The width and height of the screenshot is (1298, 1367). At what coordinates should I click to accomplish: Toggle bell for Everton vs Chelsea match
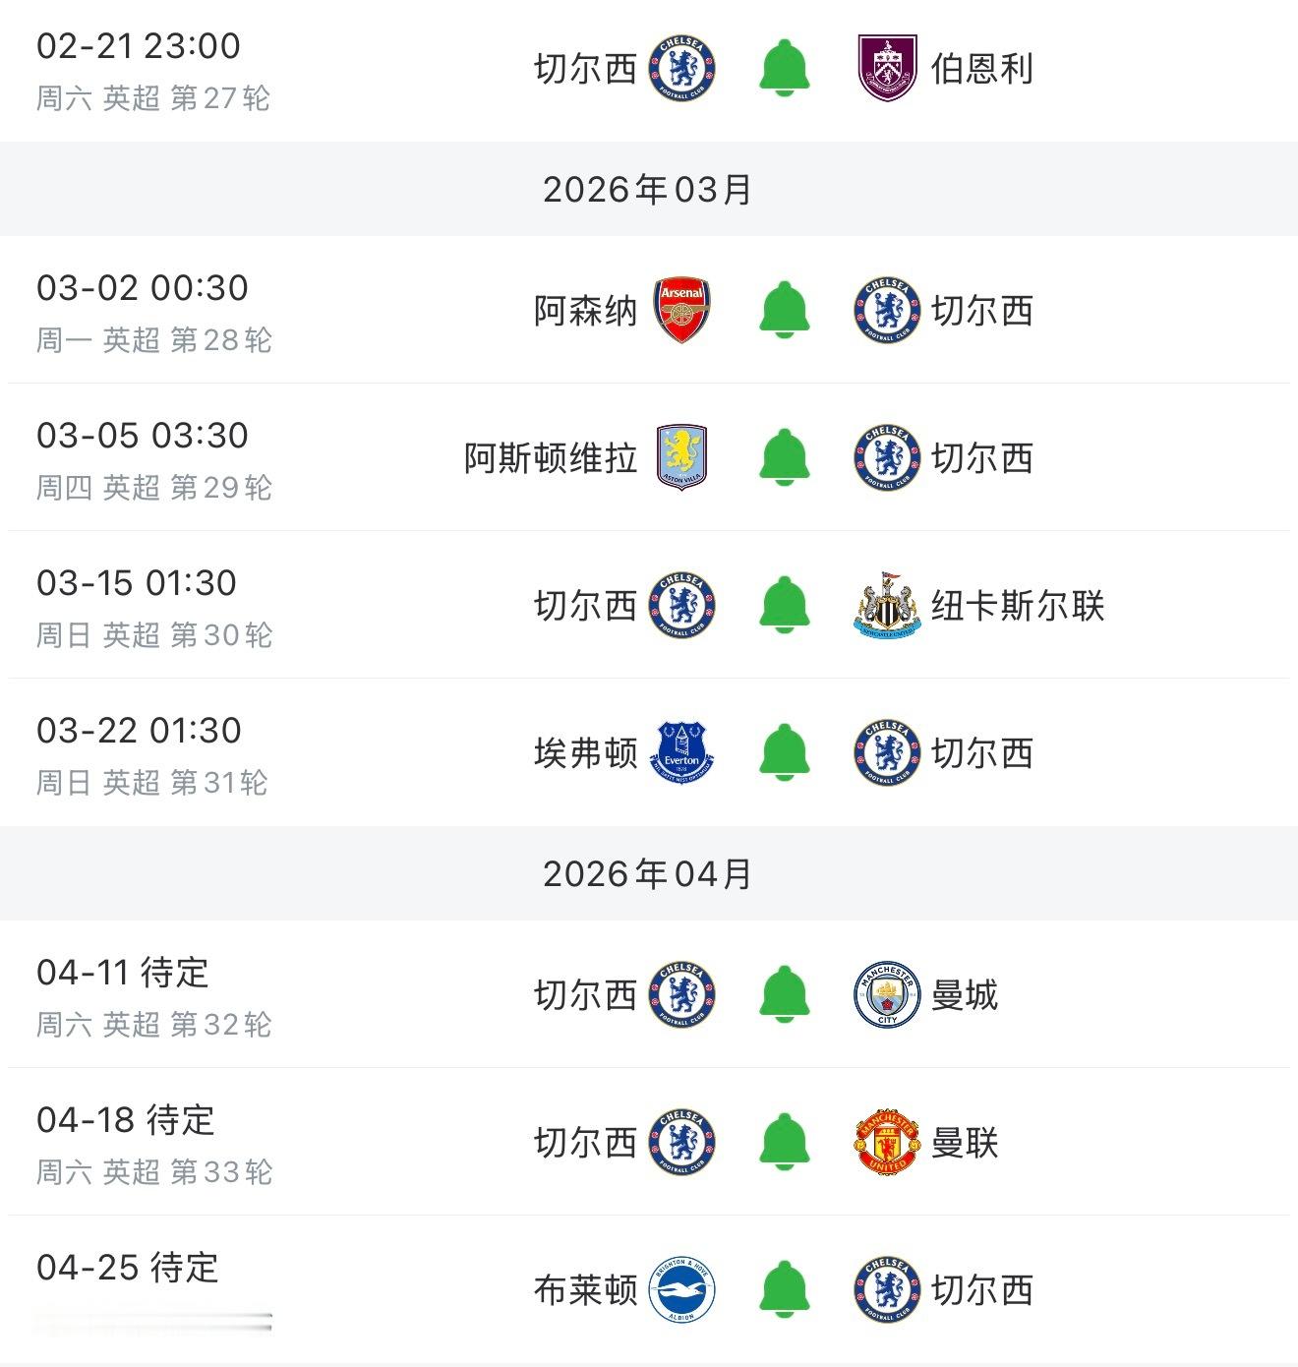(x=785, y=753)
